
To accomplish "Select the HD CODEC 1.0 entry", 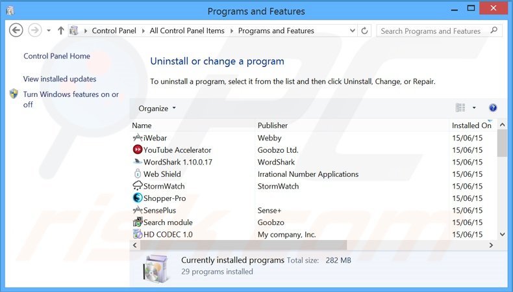I will click(x=168, y=234).
